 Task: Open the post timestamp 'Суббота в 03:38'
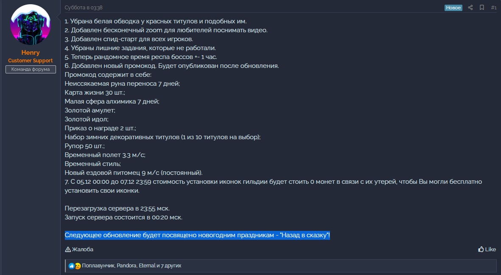(x=84, y=8)
